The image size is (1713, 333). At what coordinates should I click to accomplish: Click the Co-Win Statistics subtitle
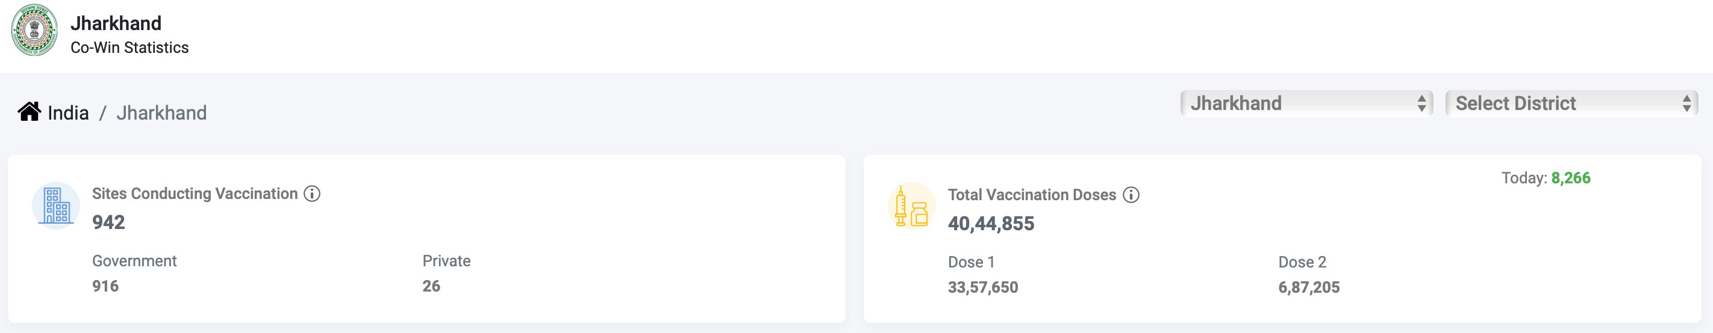pos(129,47)
